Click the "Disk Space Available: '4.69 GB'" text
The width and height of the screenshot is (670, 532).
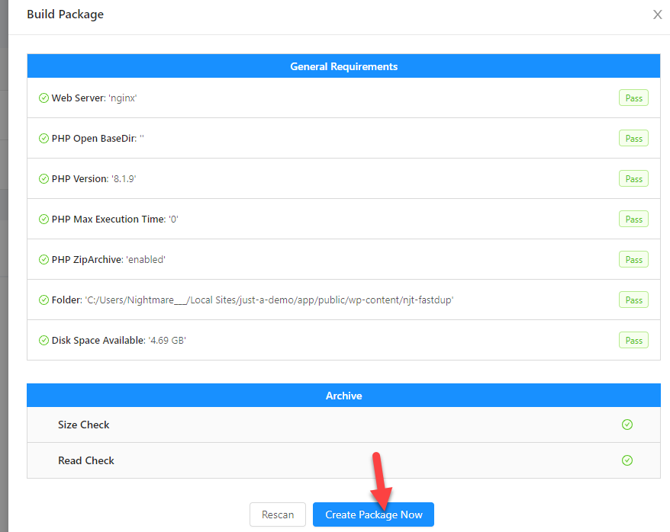119,341
